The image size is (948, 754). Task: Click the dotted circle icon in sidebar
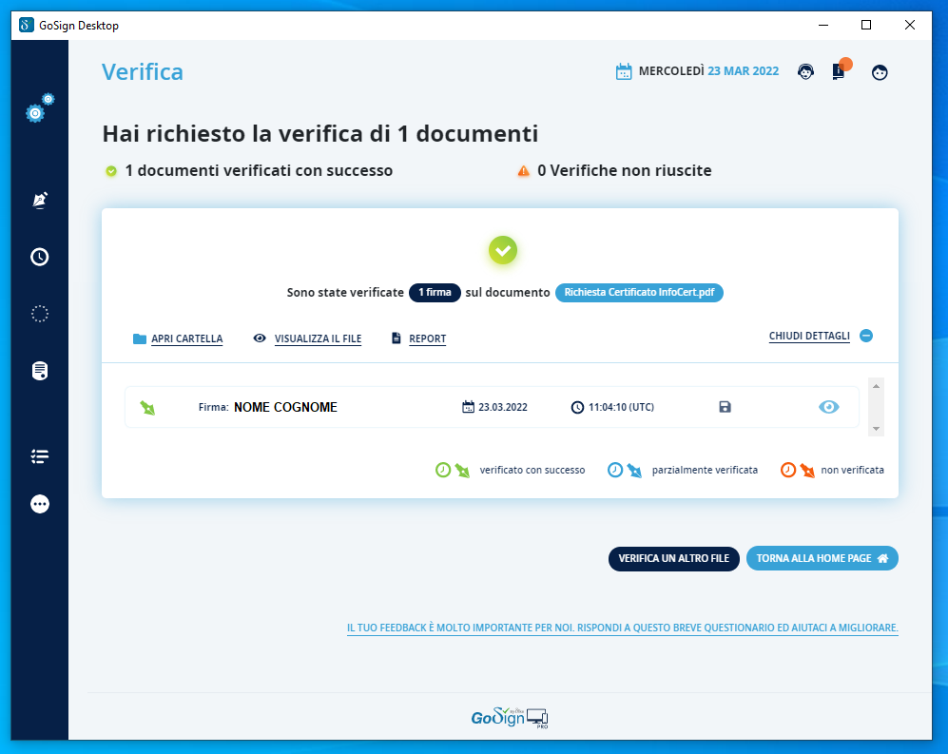coord(40,314)
